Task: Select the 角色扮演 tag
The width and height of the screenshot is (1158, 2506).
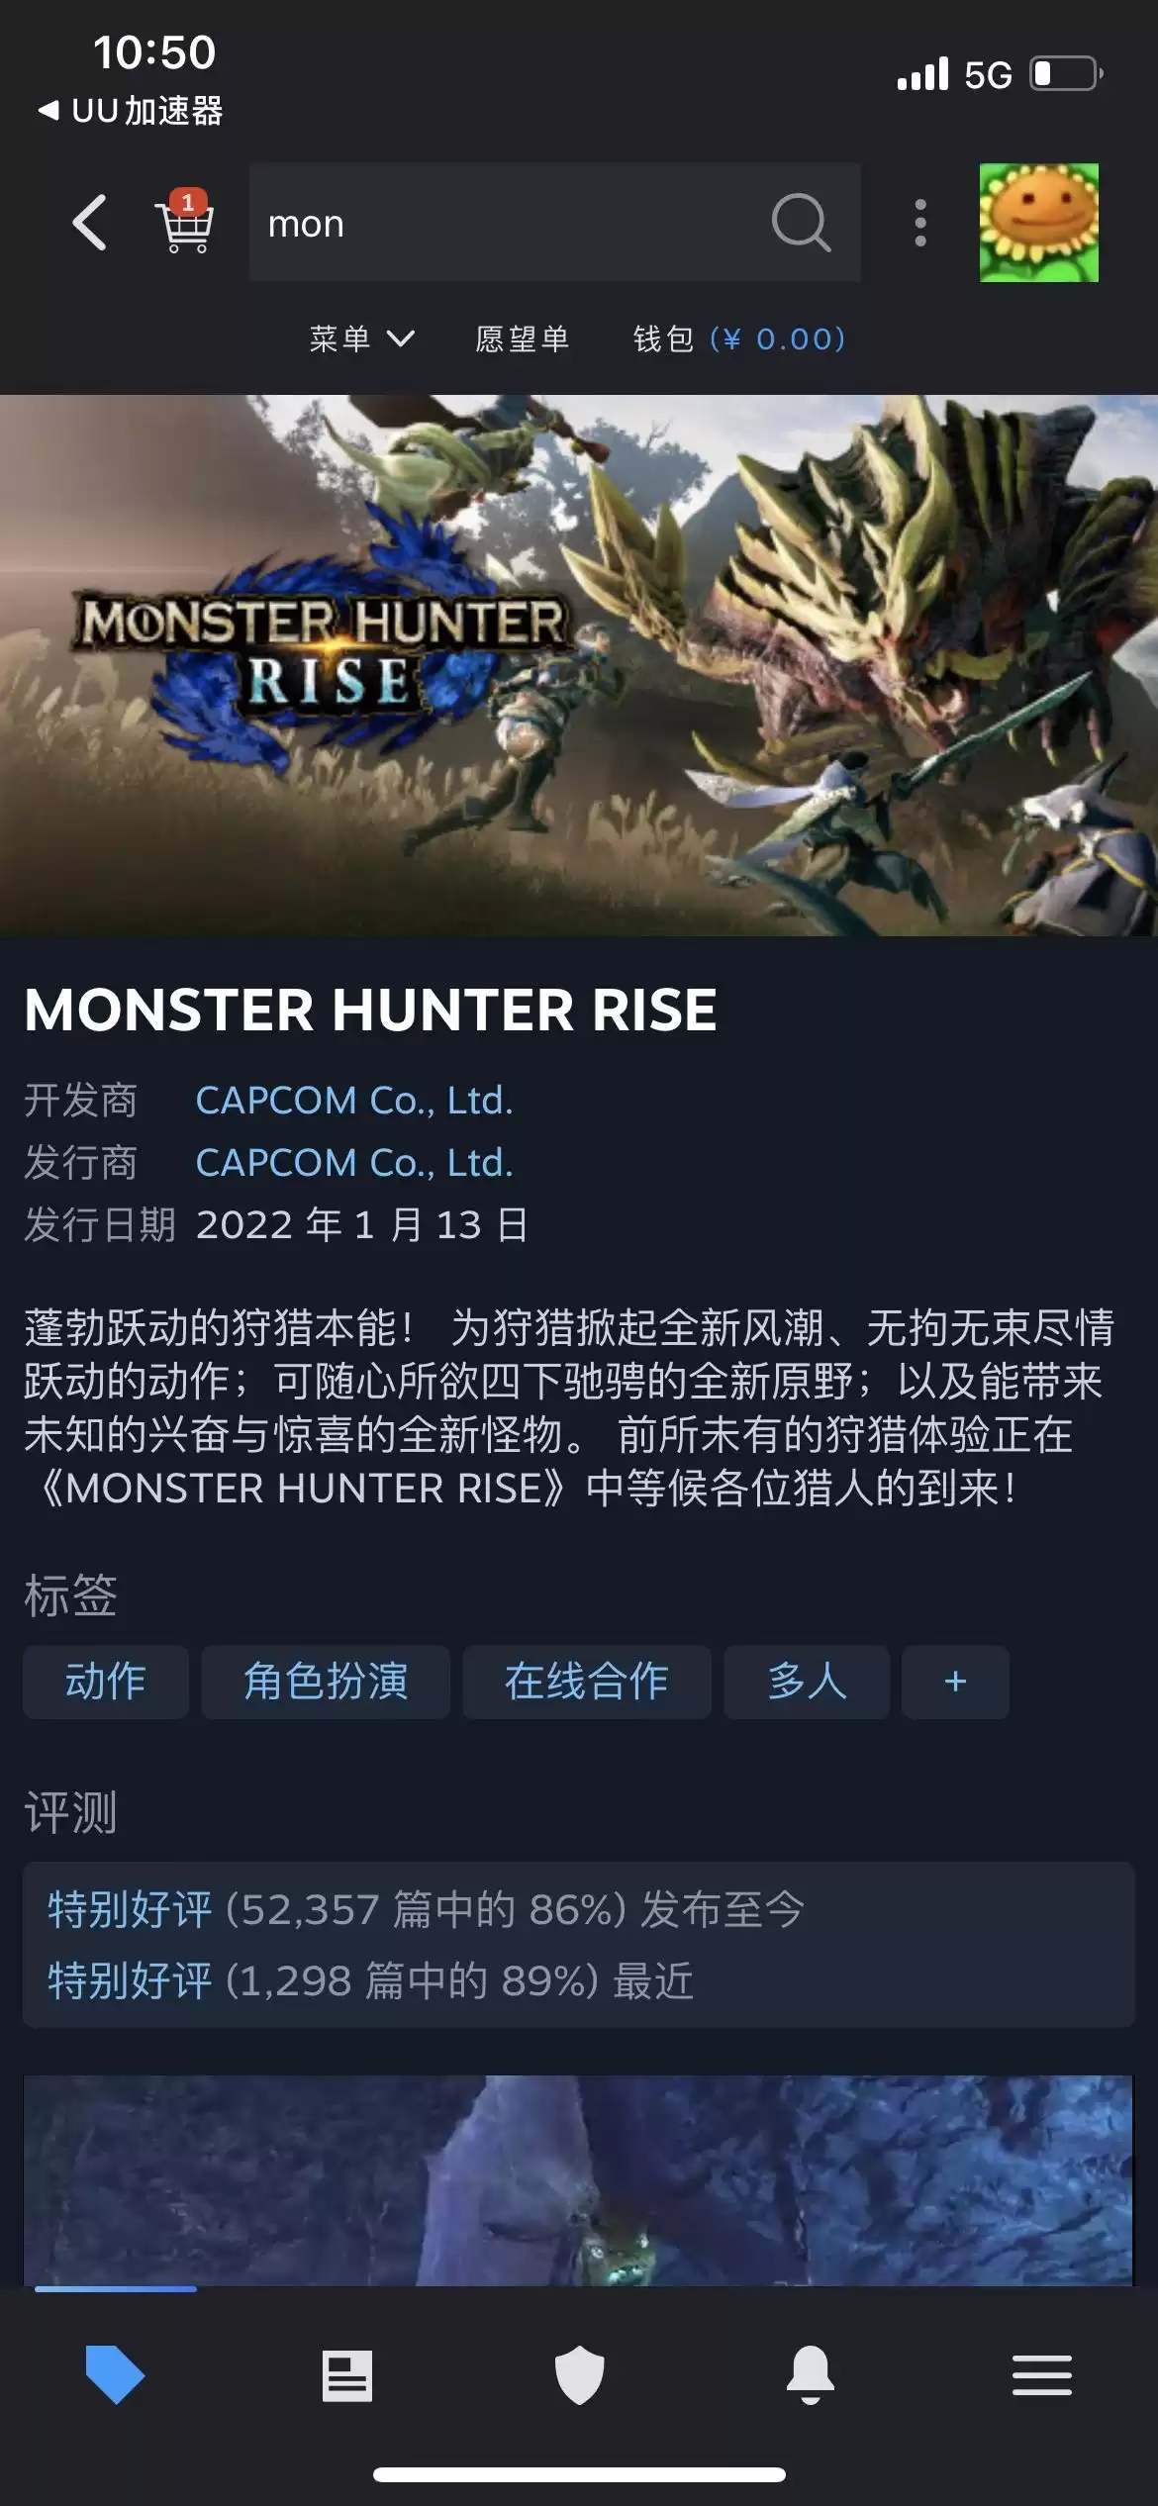Action: [x=326, y=1682]
